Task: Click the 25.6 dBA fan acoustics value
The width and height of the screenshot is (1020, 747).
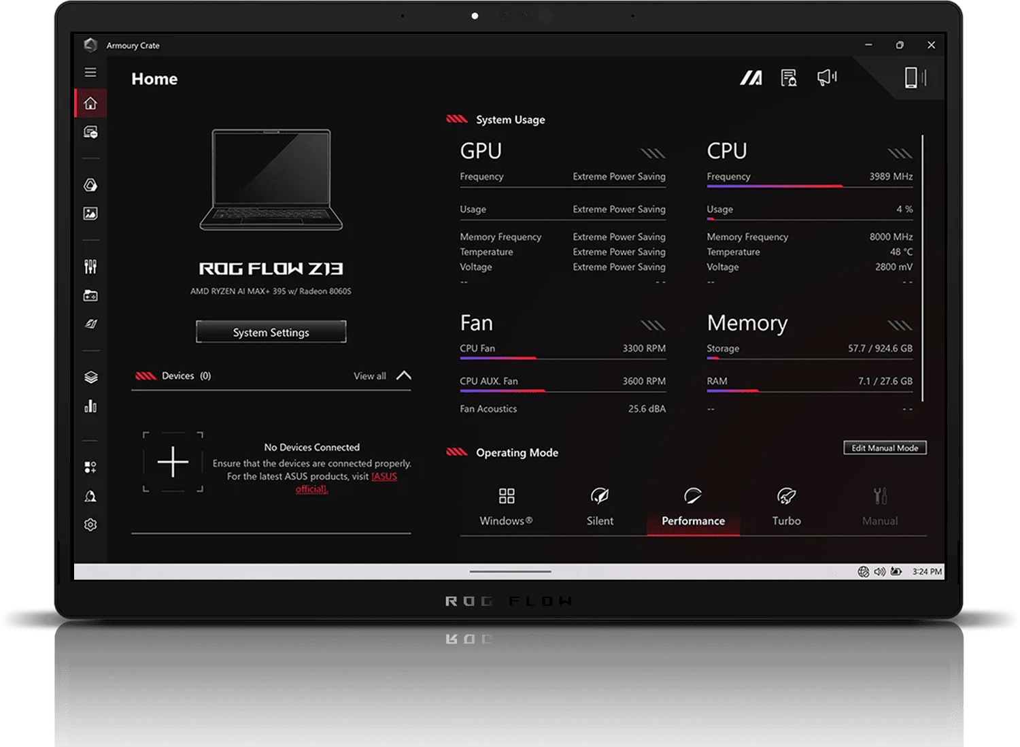Action: (647, 409)
